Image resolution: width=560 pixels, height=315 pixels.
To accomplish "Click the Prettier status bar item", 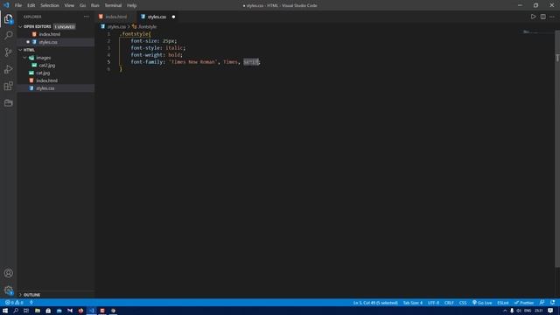I will 524,303.
